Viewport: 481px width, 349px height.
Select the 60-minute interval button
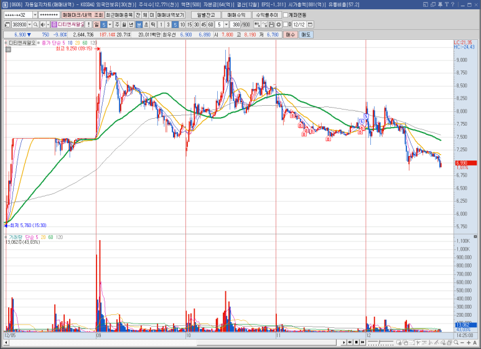point(210,24)
